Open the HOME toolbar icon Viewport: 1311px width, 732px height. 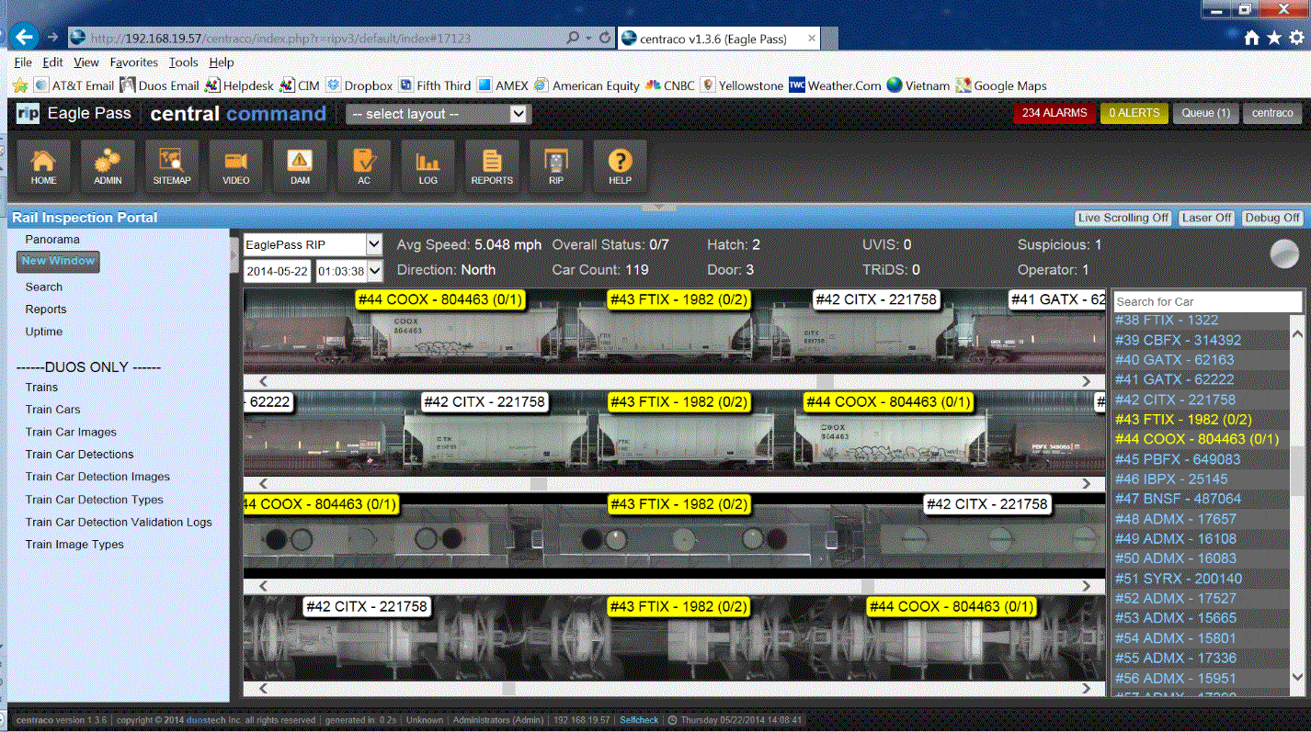point(43,166)
